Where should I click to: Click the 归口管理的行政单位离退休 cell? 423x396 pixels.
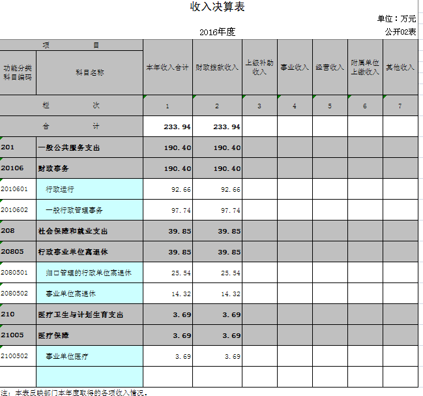[89, 273]
